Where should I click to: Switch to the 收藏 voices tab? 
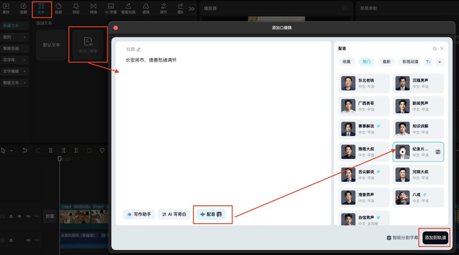point(346,62)
